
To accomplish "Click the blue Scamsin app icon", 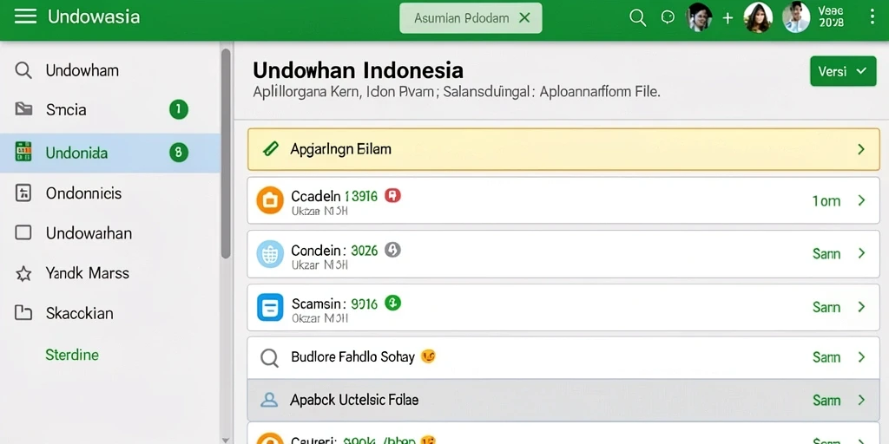I will 270,308.
